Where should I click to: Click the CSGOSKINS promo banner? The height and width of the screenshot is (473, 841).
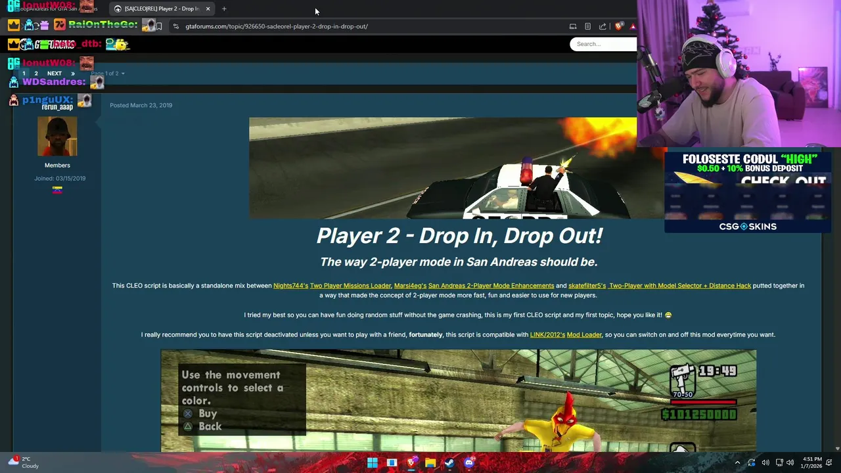tap(748, 192)
